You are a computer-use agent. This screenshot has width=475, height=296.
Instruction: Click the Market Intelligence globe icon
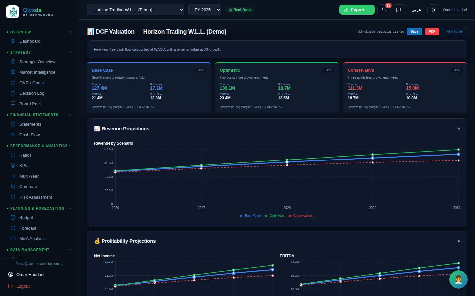[13, 72]
